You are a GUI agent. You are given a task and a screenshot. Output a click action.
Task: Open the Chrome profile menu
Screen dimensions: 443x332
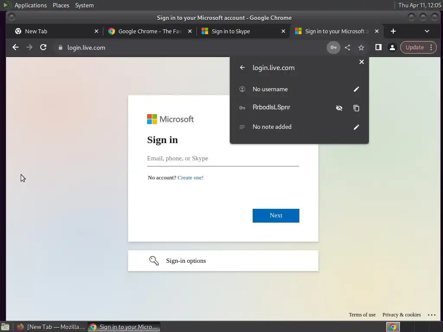[x=392, y=48]
